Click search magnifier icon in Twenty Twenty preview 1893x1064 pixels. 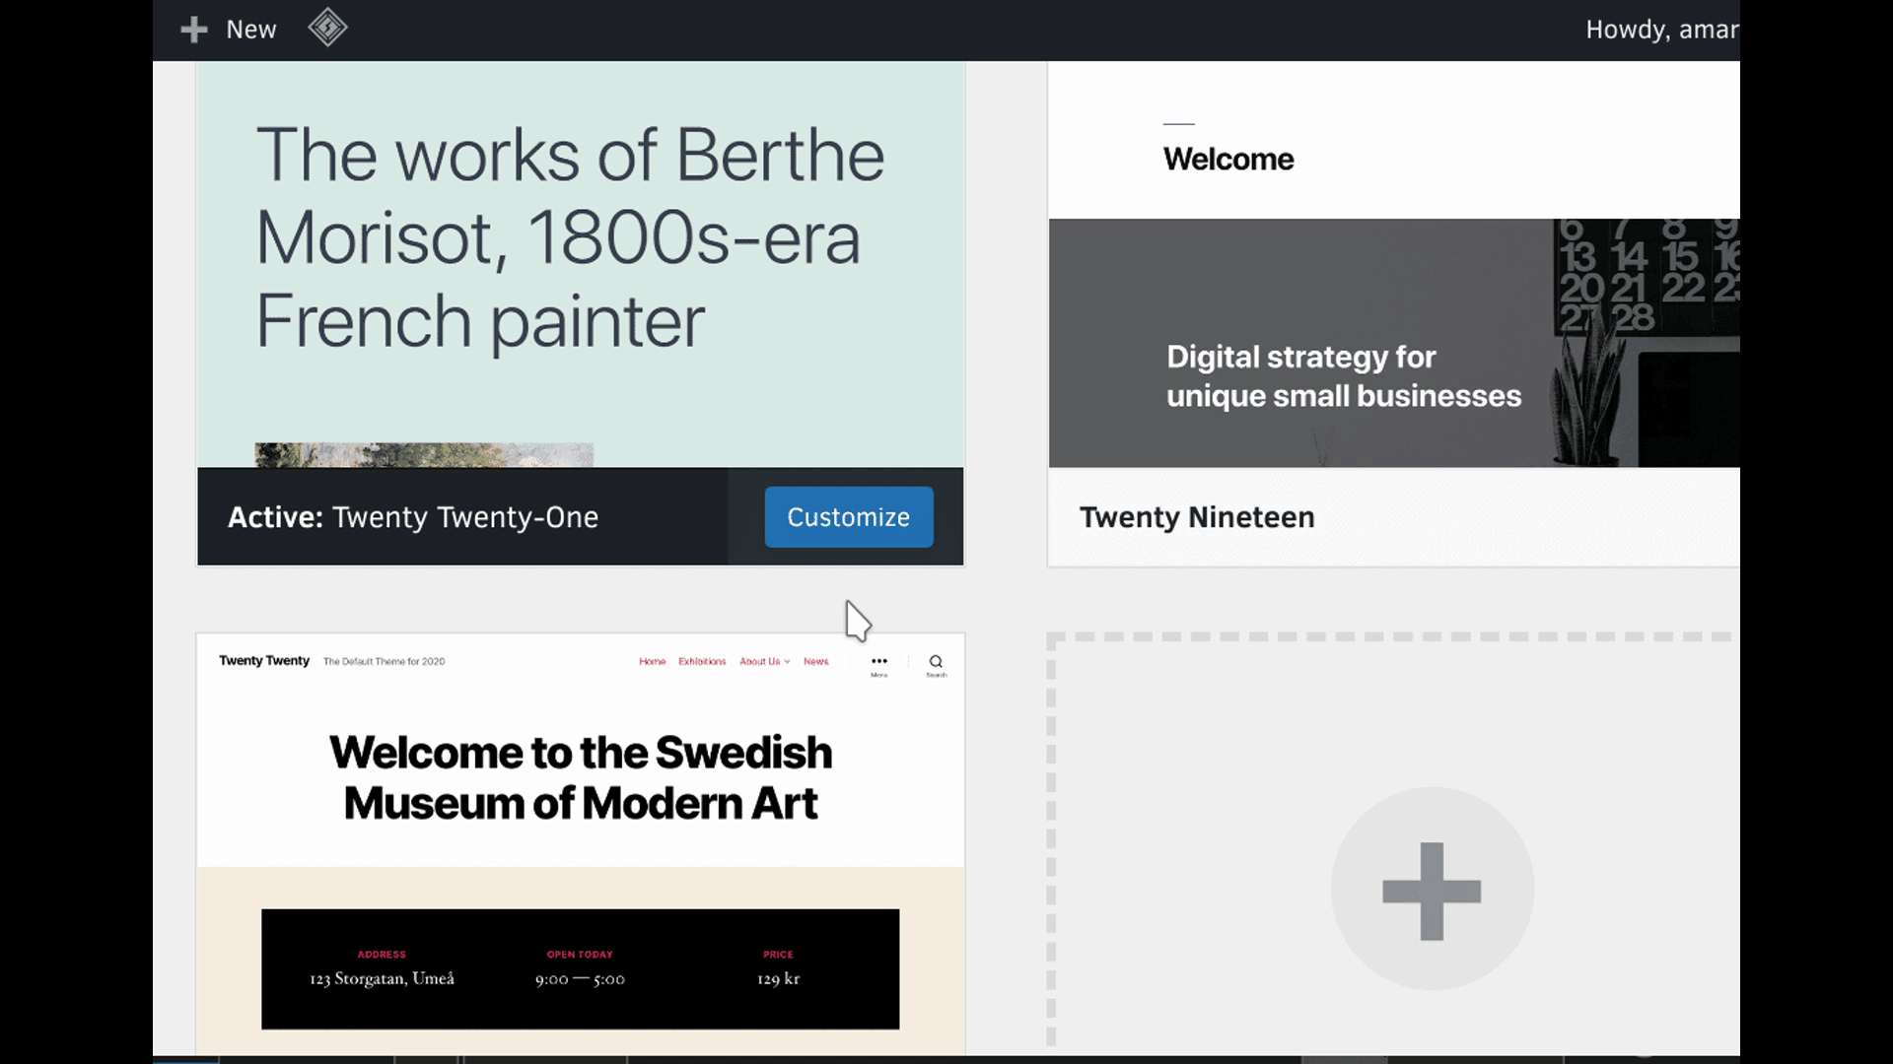pos(936,662)
